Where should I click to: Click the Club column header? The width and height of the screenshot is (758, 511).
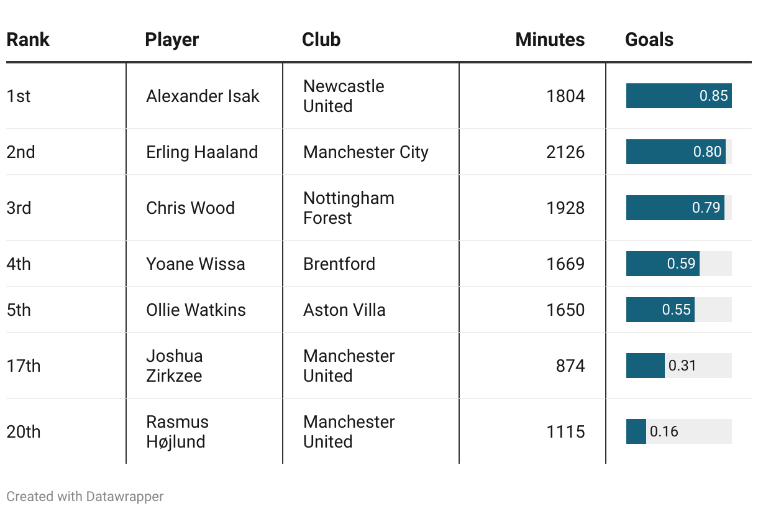tap(321, 40)
